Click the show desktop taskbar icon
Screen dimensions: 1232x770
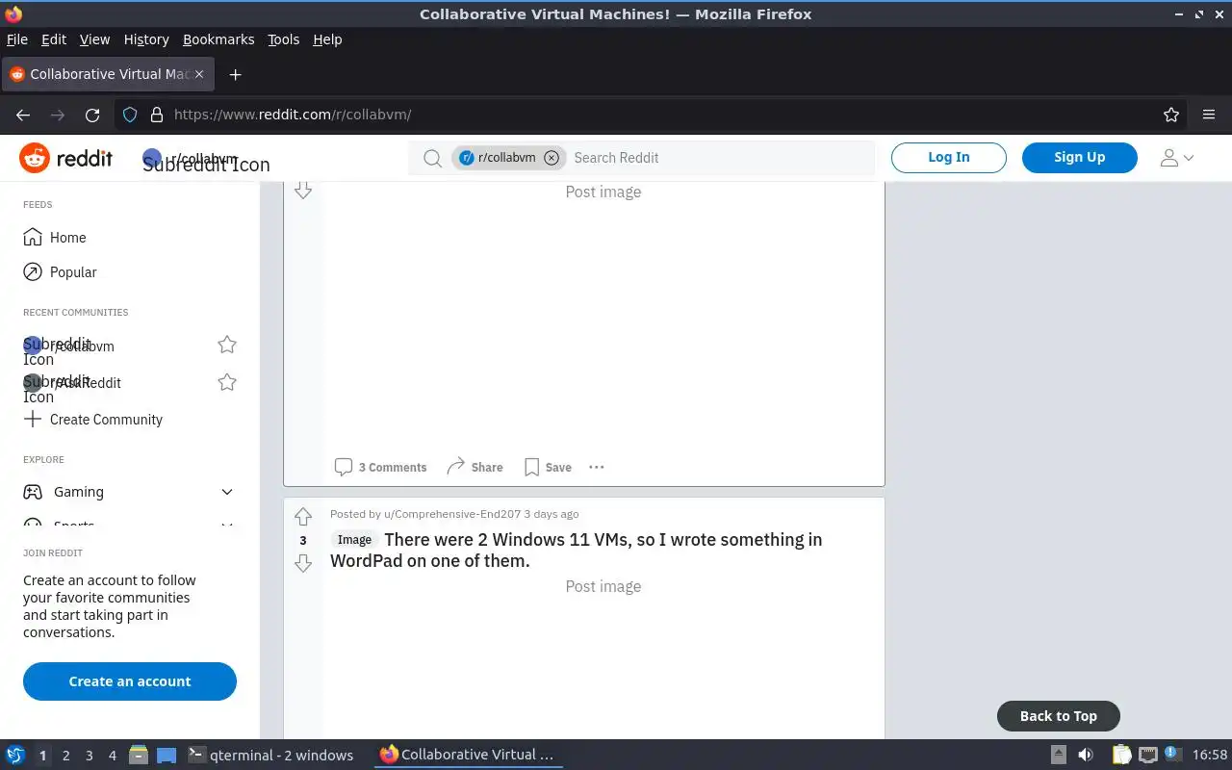click(167, 756)
